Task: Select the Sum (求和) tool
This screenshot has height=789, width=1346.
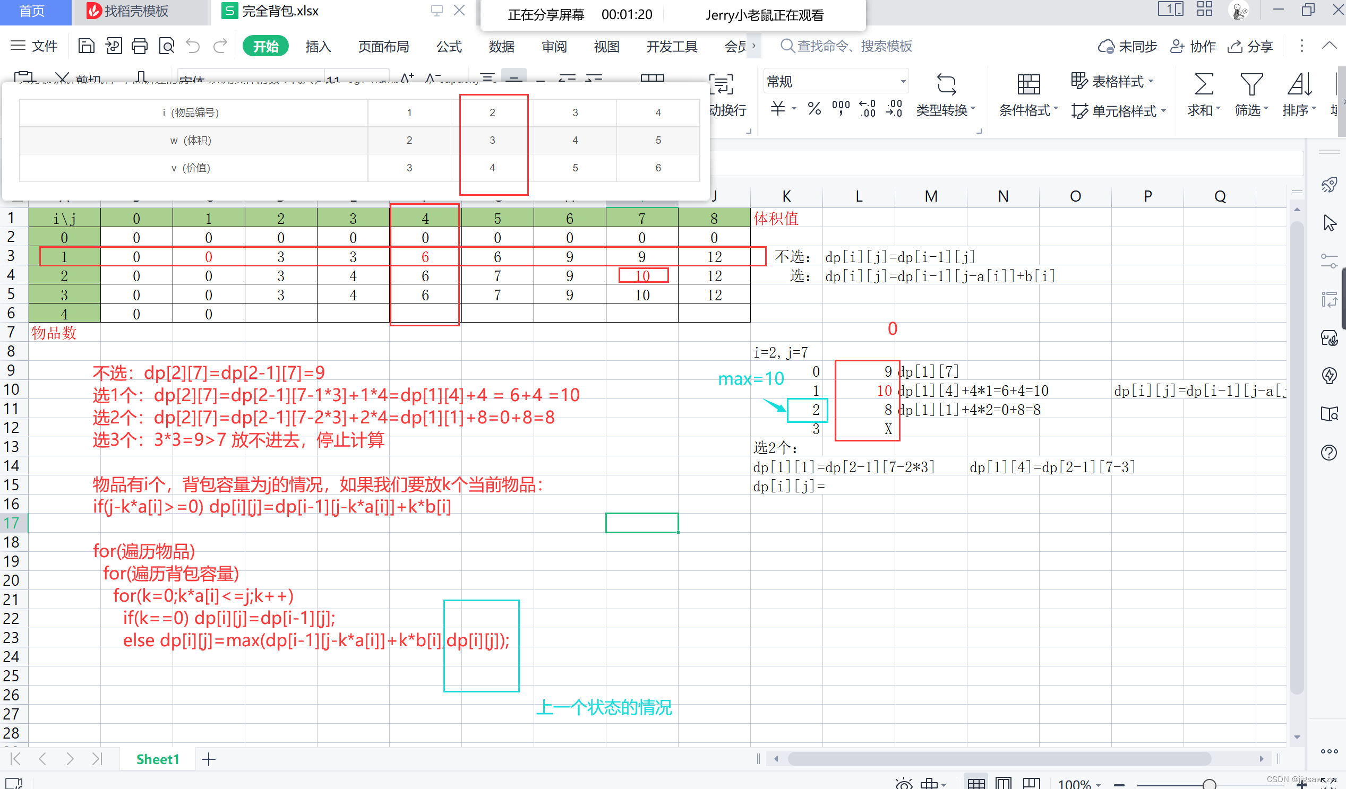Action: (x=1203, y=95)
